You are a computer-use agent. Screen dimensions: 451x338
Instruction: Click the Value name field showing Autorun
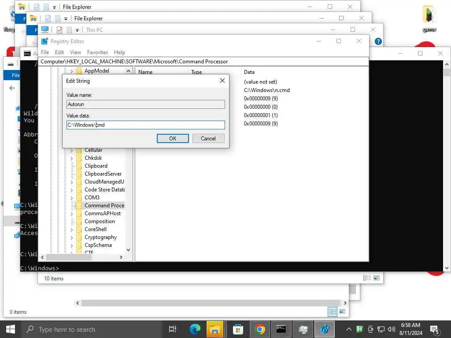pos(145,104)
